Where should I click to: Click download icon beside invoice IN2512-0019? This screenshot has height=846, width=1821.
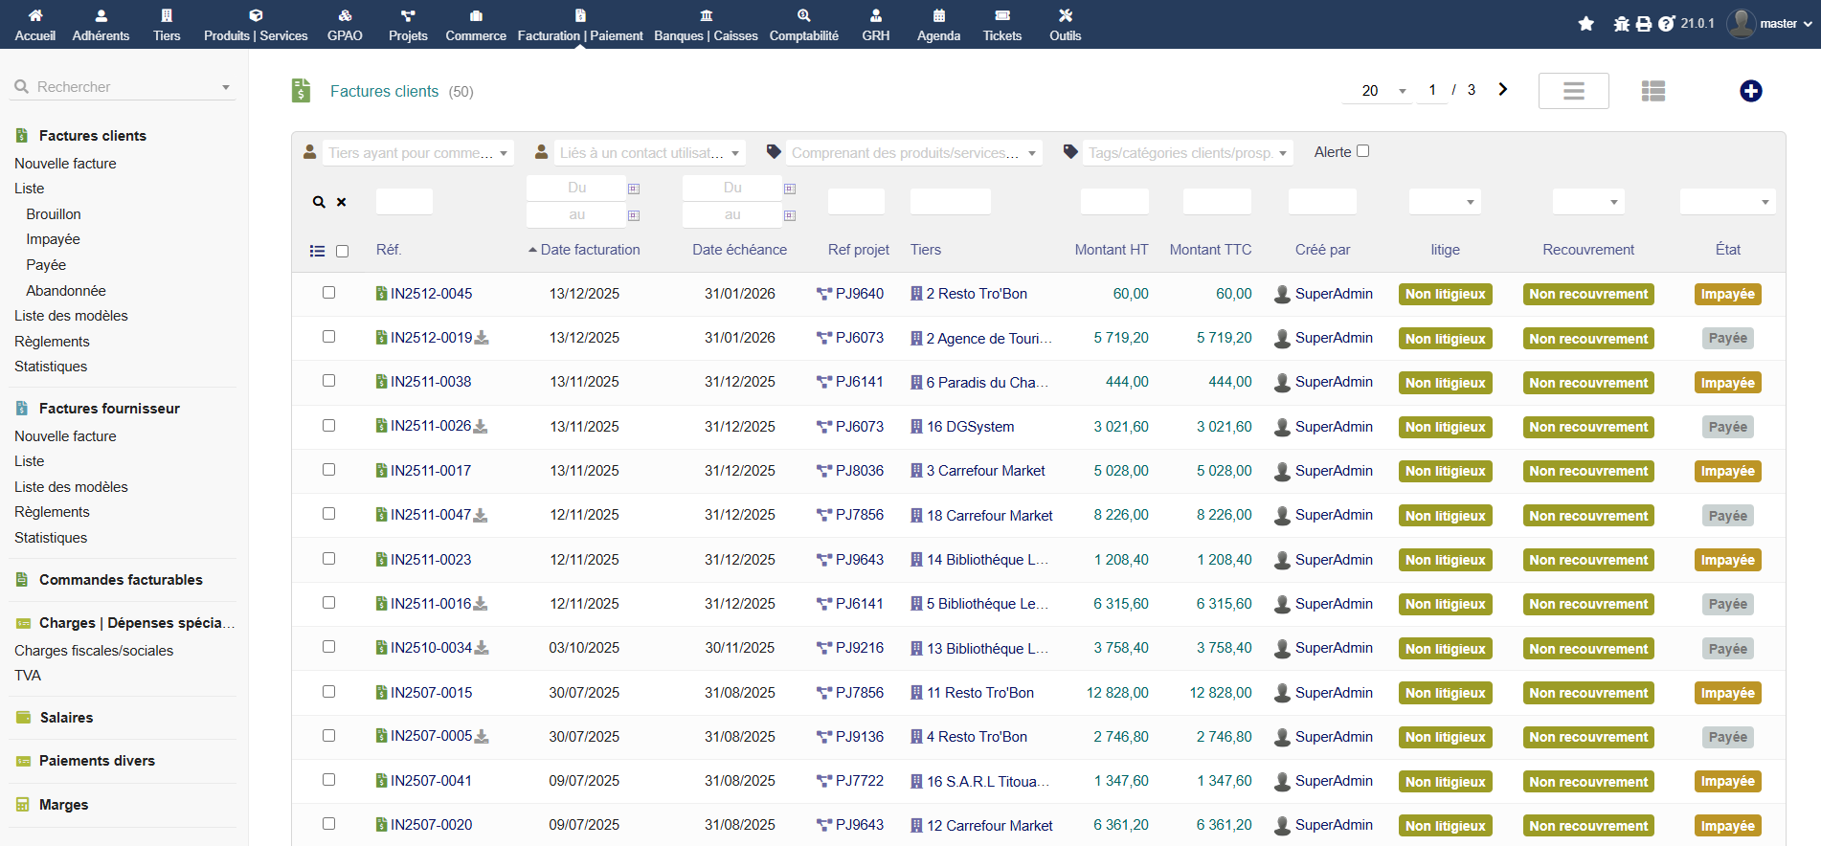click(x=482, y=338)
